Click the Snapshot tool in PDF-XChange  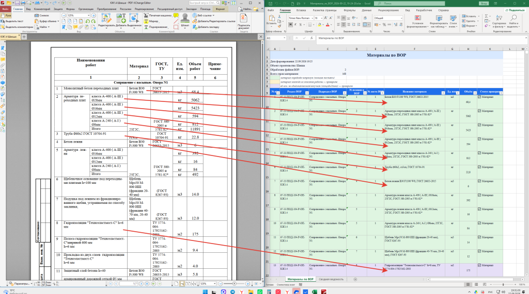coord(42,15)
